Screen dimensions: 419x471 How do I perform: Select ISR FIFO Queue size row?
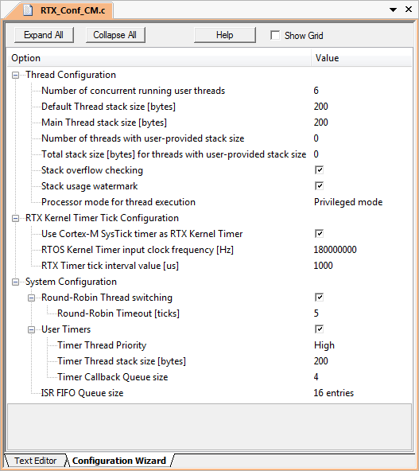point(82,393)
